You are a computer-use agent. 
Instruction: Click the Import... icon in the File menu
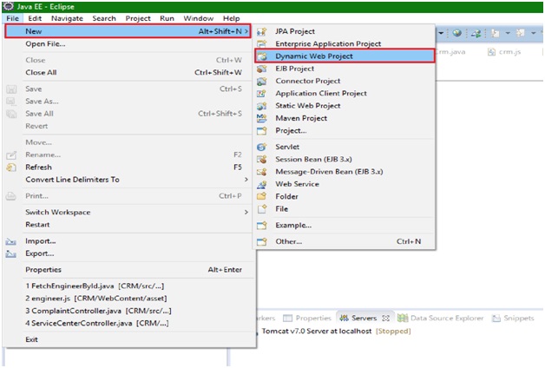click(x=11, y=241)
